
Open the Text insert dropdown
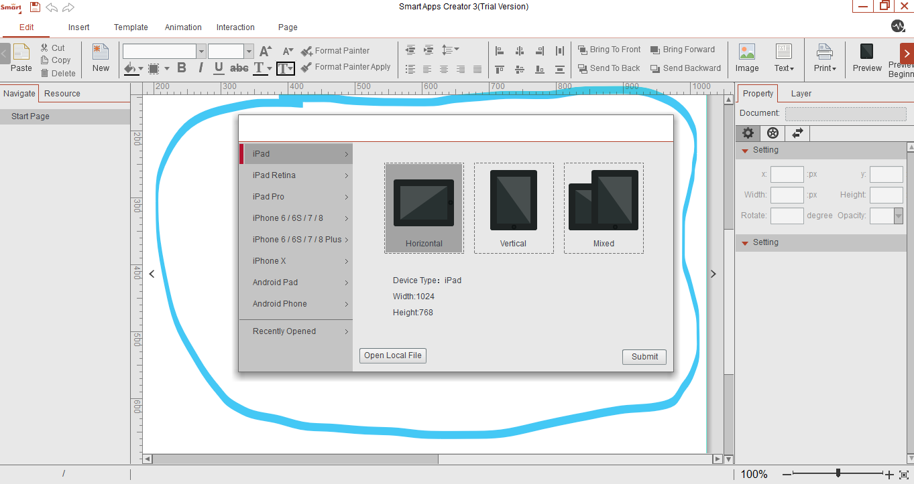(784, 58)
